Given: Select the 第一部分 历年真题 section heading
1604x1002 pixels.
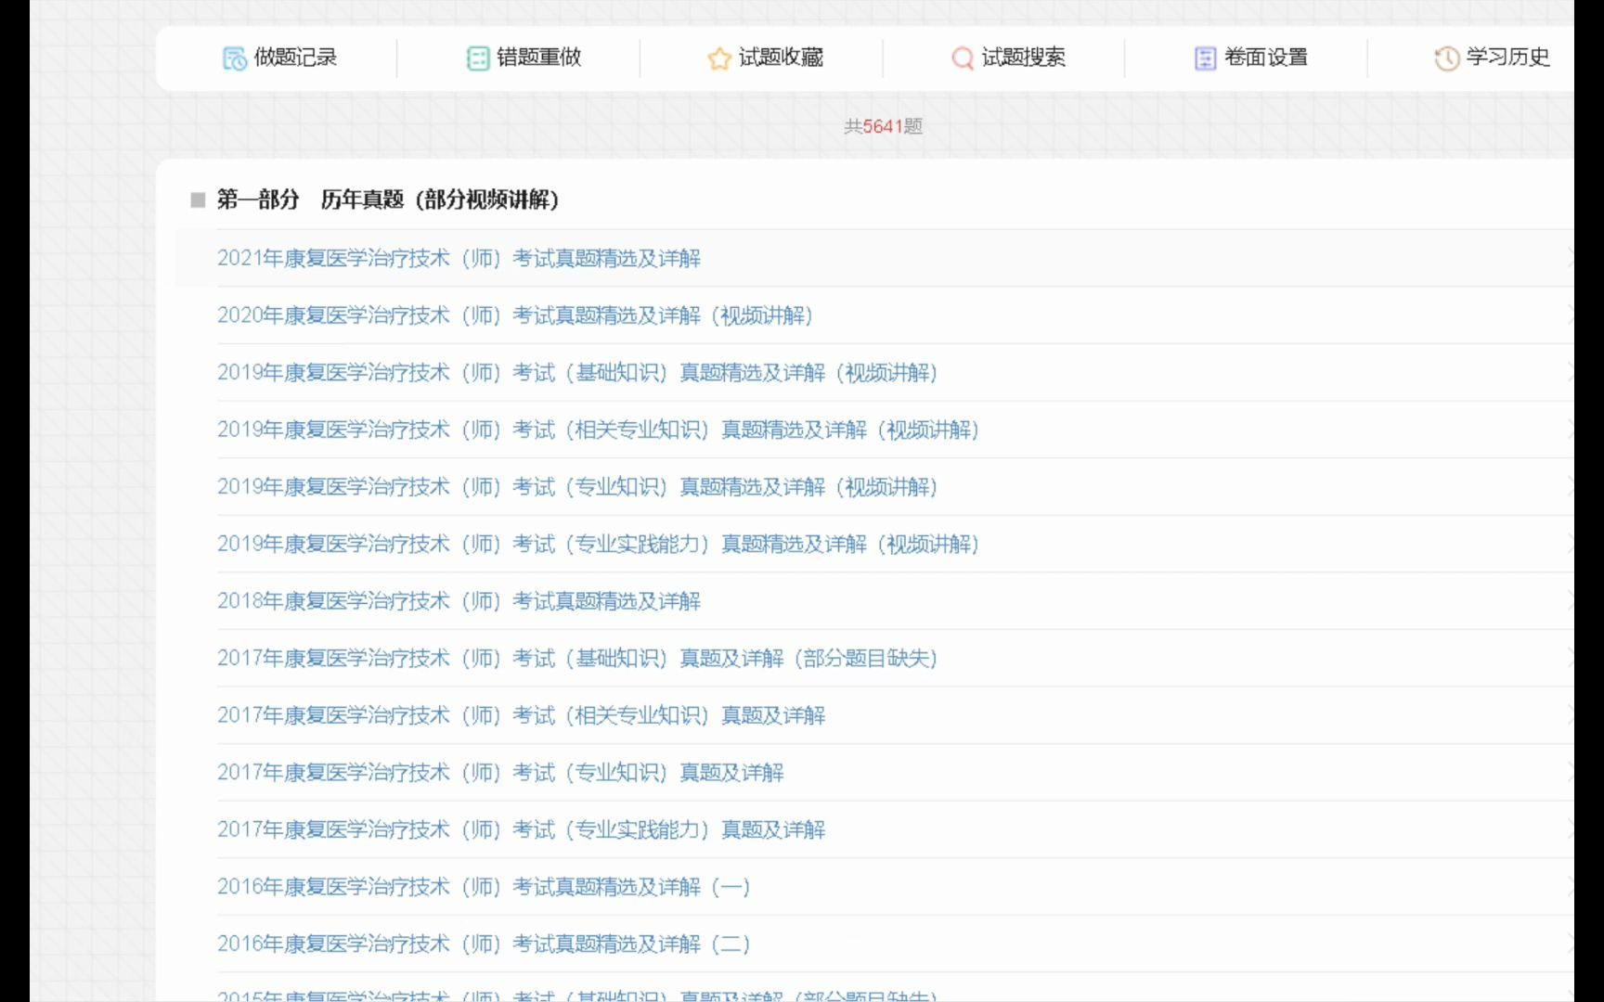Looking at the screenshot, I should point(388,199).
